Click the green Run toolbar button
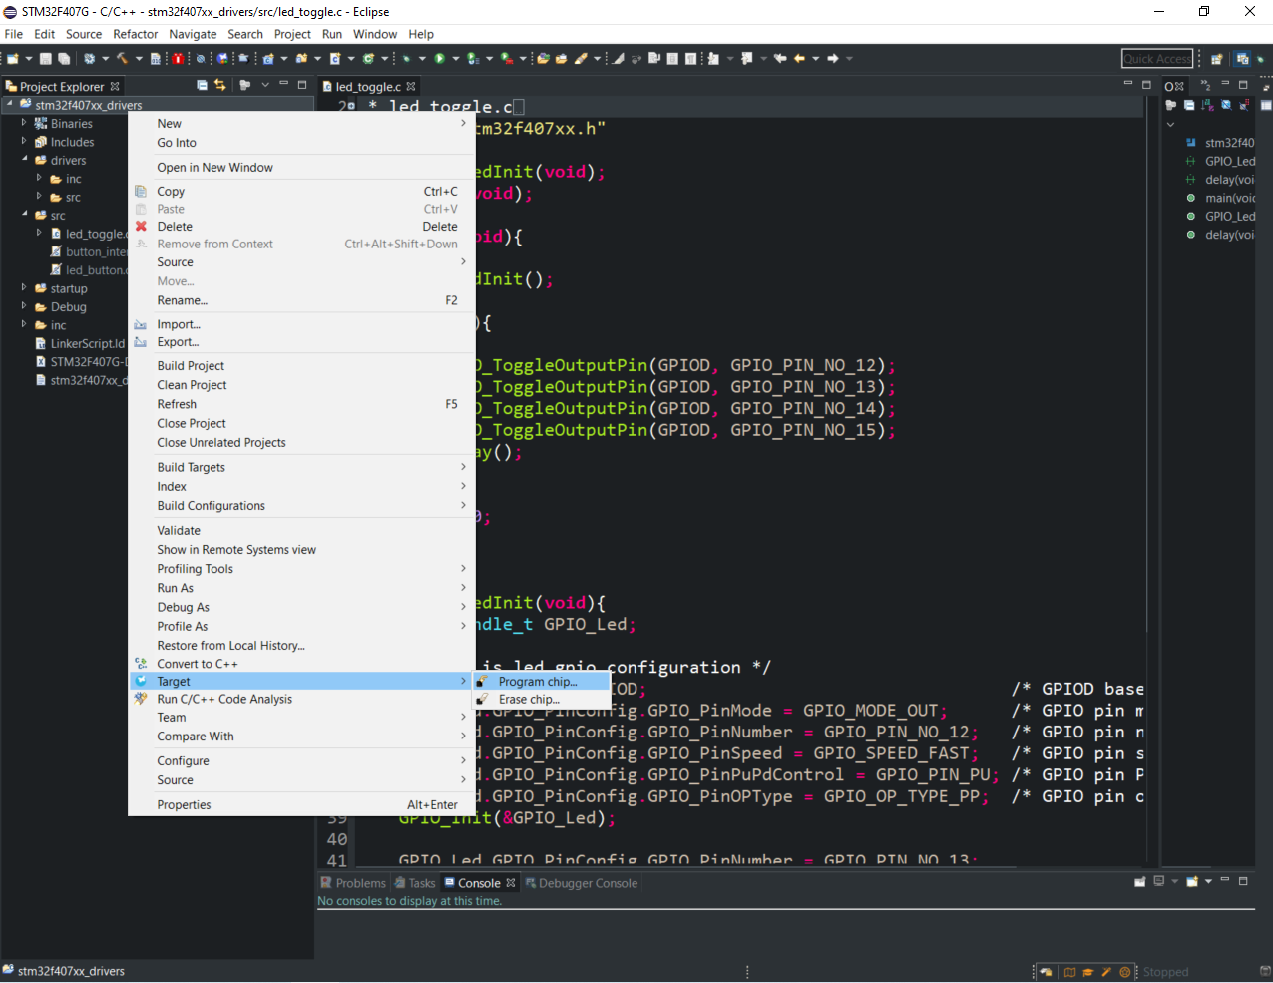1273x983 pixels. [x=439, y=59]
